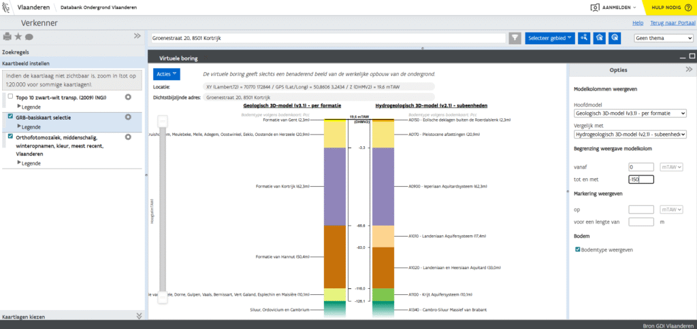Open the Hoofdmodel dropdown
The image size is (697, 329).
630,114
